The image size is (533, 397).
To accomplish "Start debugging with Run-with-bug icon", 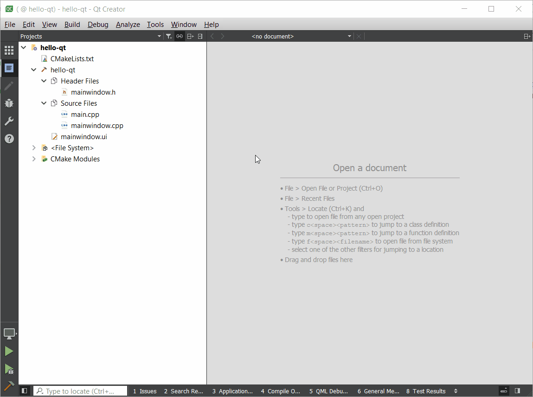I will click(9, 369).
